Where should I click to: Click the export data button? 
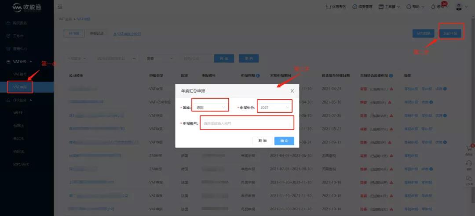pyautogui.click(x=423, y=33)
